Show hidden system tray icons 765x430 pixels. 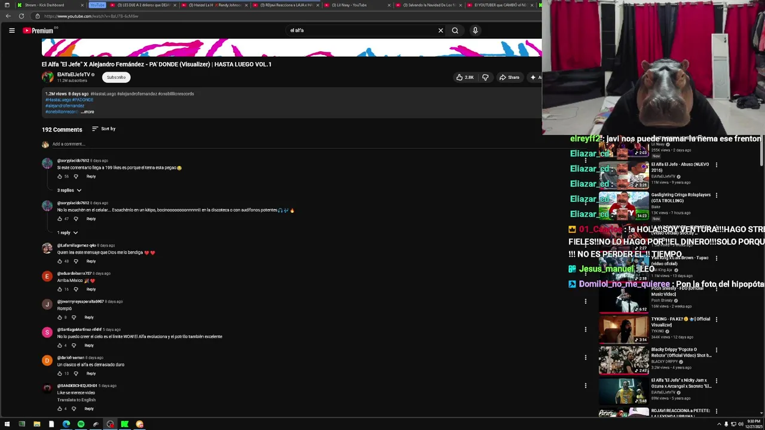click(718, 424)
